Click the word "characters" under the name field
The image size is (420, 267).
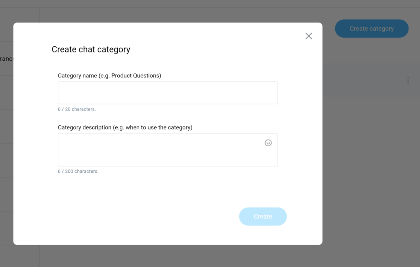click(83, 109)
